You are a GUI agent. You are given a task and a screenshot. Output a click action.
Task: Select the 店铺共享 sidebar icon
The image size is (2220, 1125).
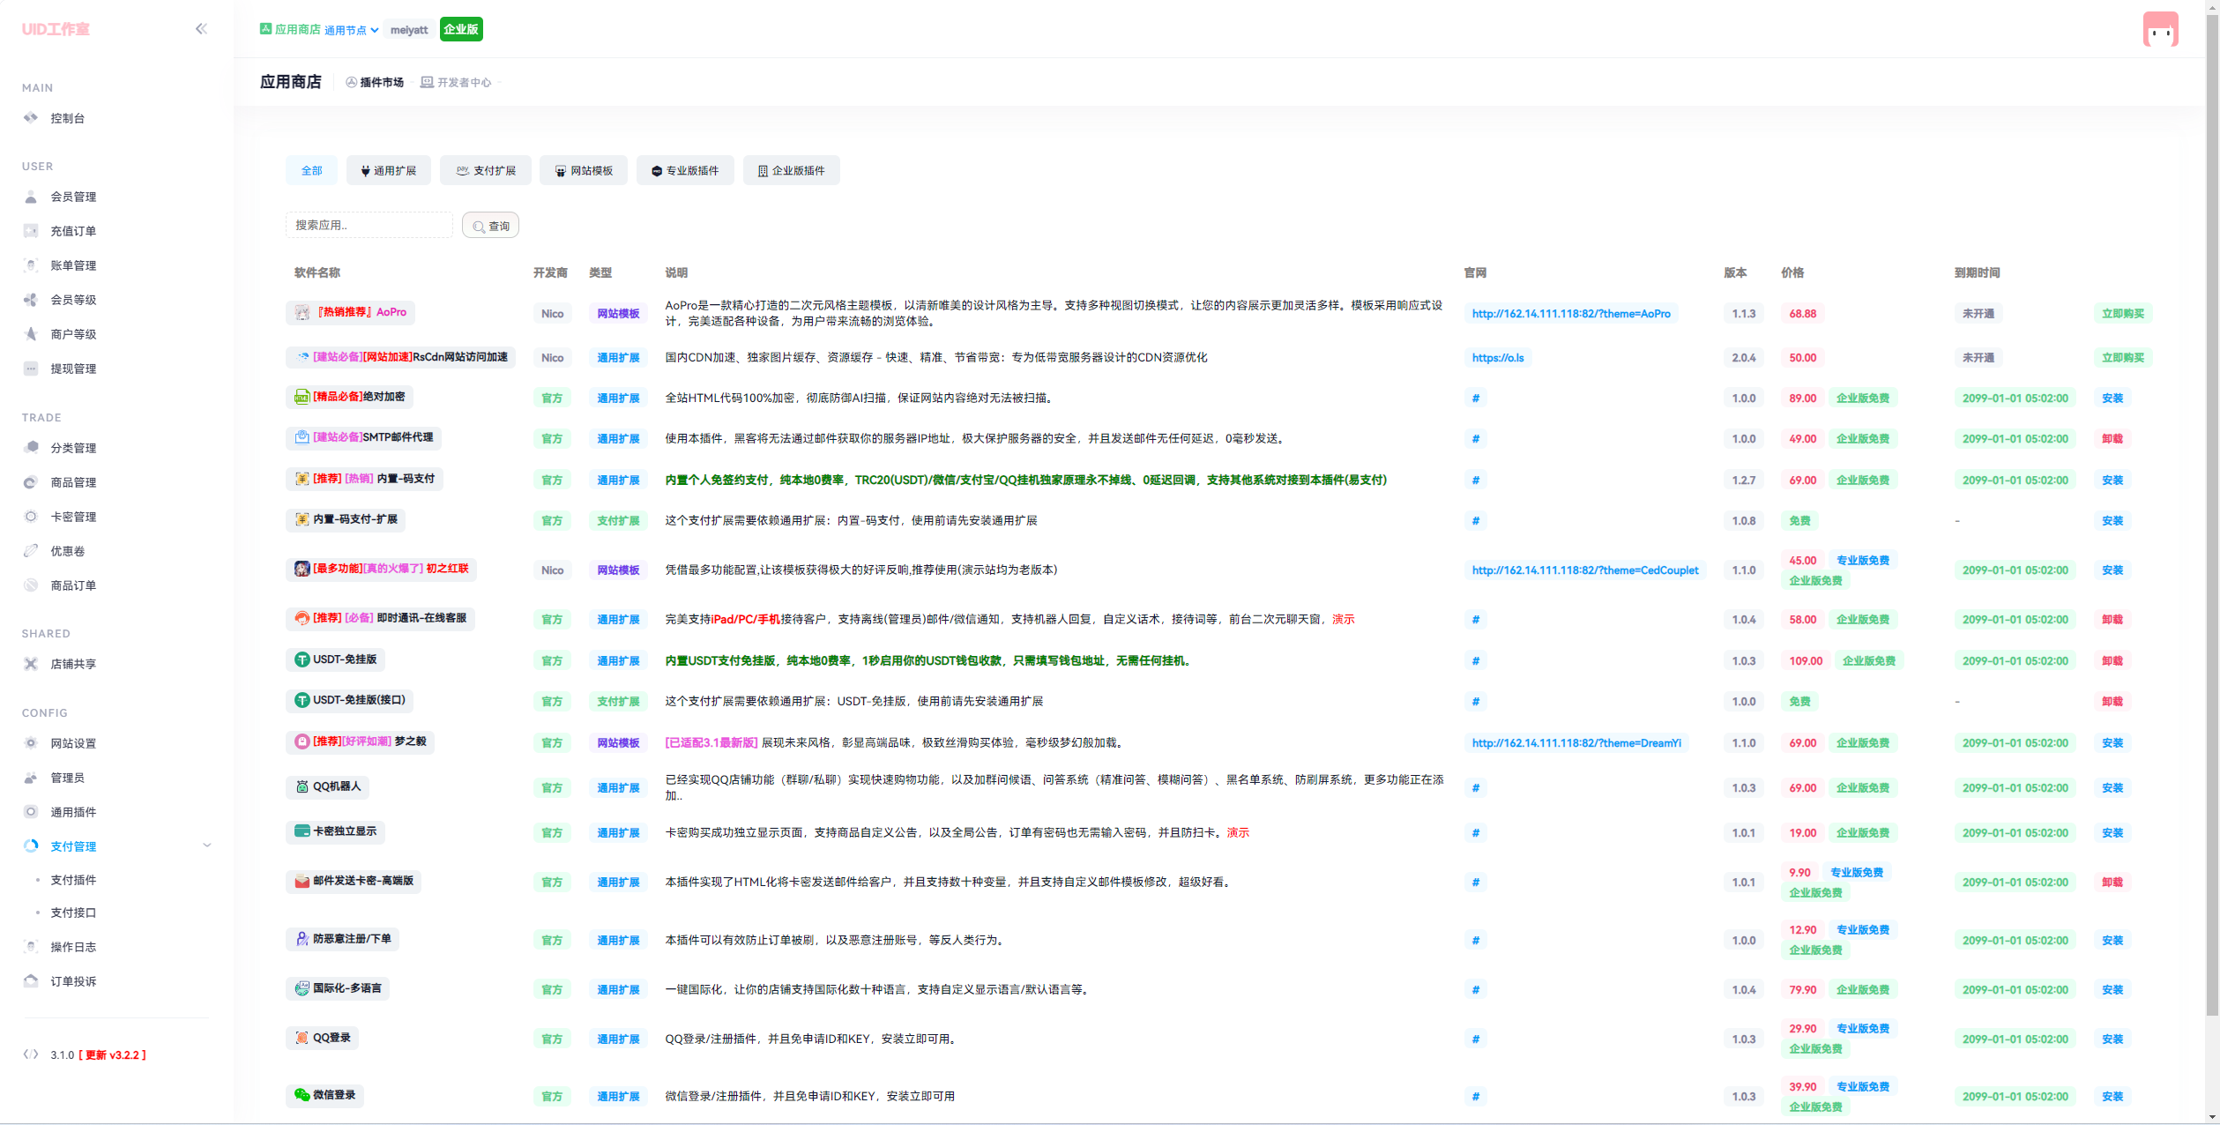point(31,664)
